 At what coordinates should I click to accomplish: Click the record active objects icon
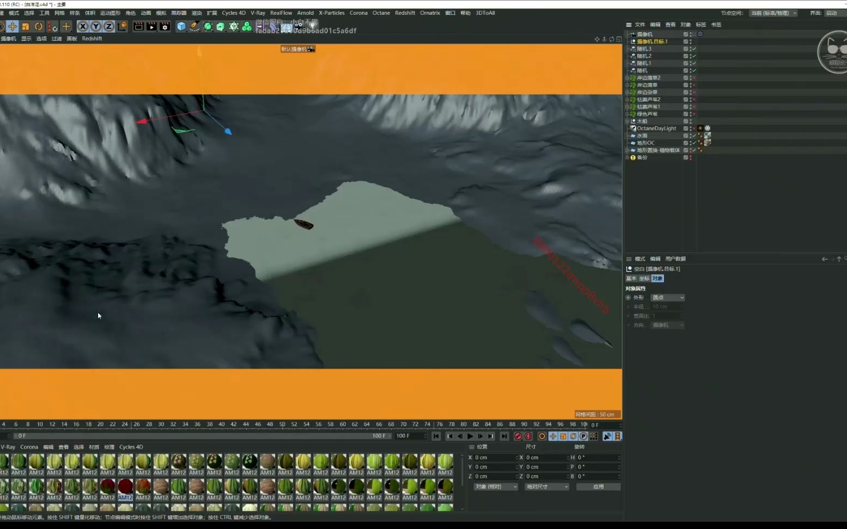[518, 436]
